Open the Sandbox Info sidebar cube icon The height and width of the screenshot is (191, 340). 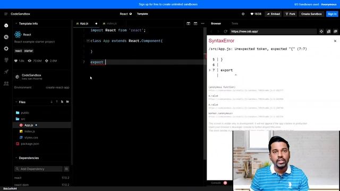pos(6,25)
